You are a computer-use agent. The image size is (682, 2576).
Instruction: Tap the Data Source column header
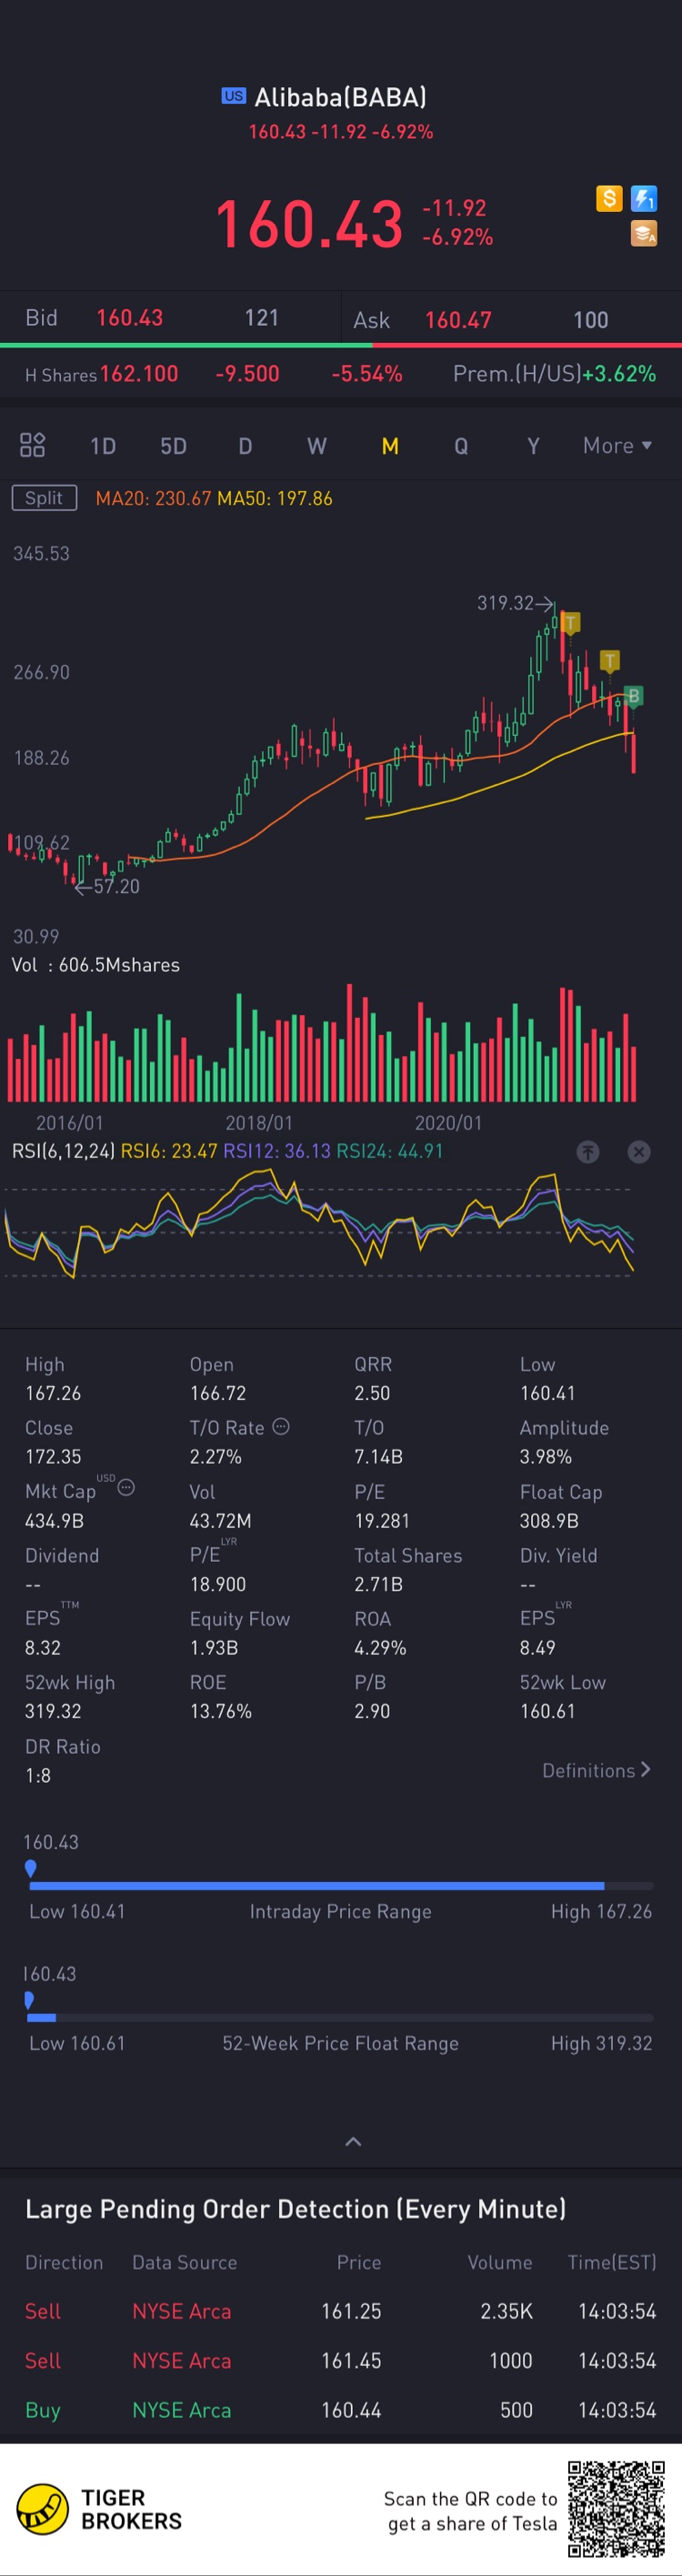pos(185,2262)
